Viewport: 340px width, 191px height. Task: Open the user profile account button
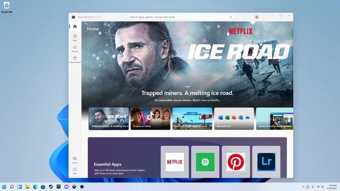tap(257, 17)
